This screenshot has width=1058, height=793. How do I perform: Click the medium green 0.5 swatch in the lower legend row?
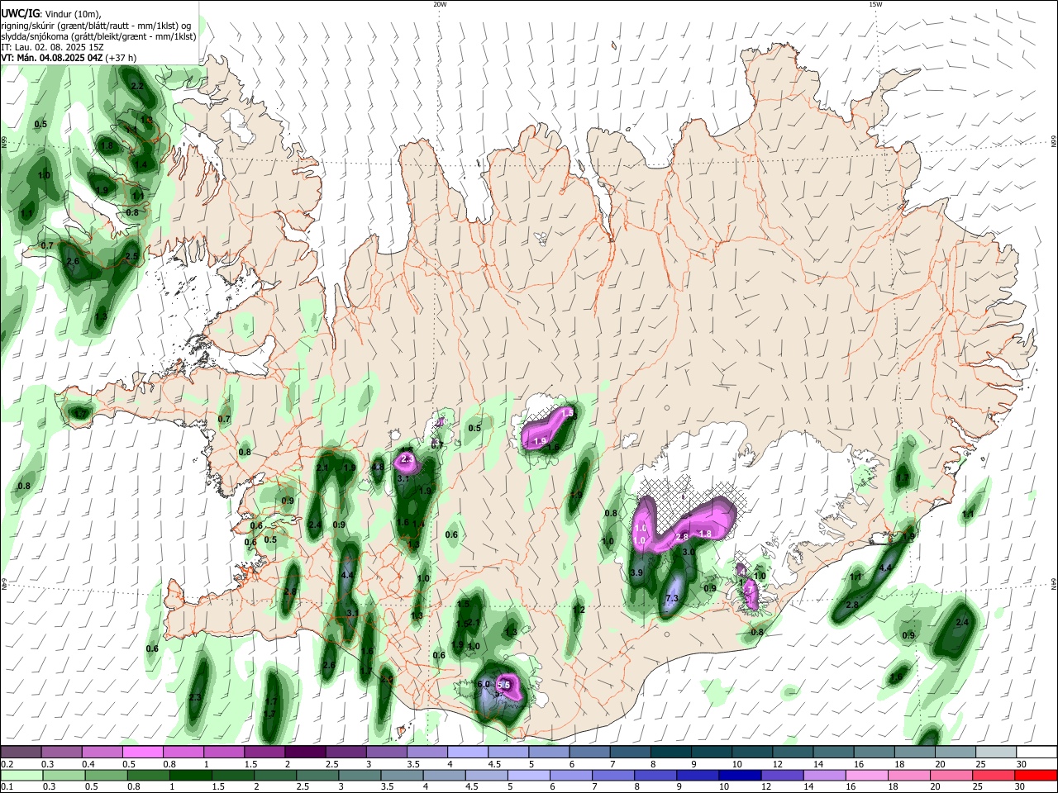(106, 775)
